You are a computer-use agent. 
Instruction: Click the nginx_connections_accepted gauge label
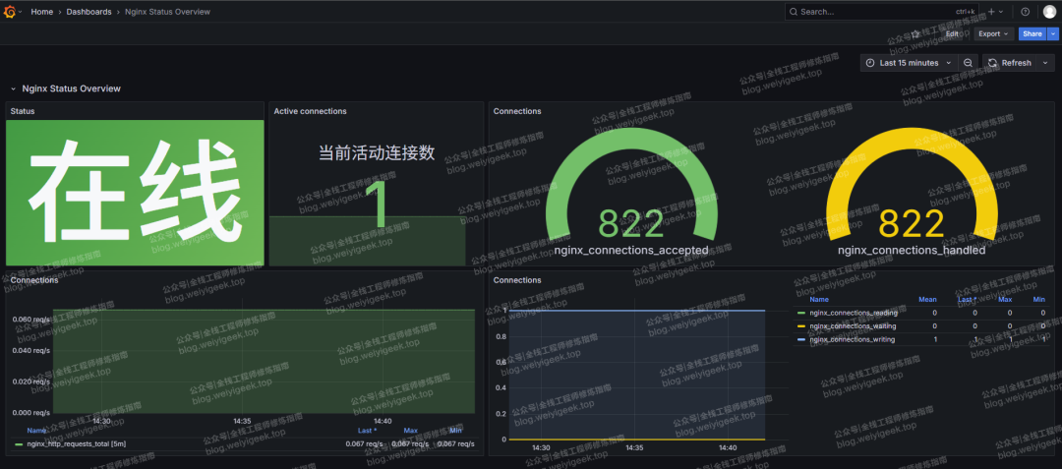630,251
